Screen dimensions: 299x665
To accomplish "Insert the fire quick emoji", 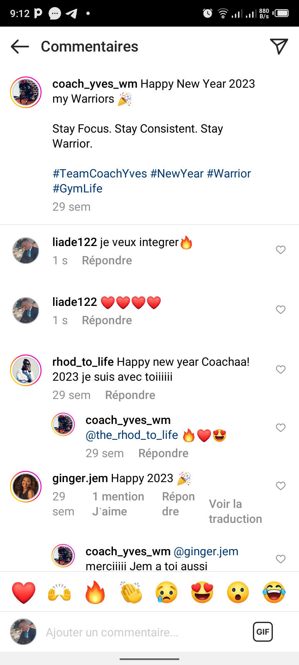I will [x=95, y=592].
